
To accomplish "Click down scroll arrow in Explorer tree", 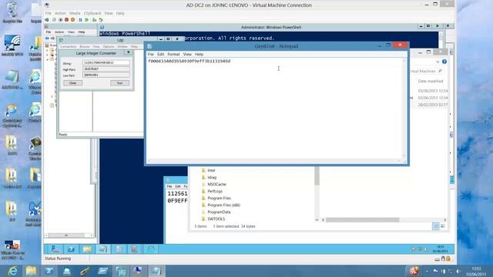I will 317,220.
